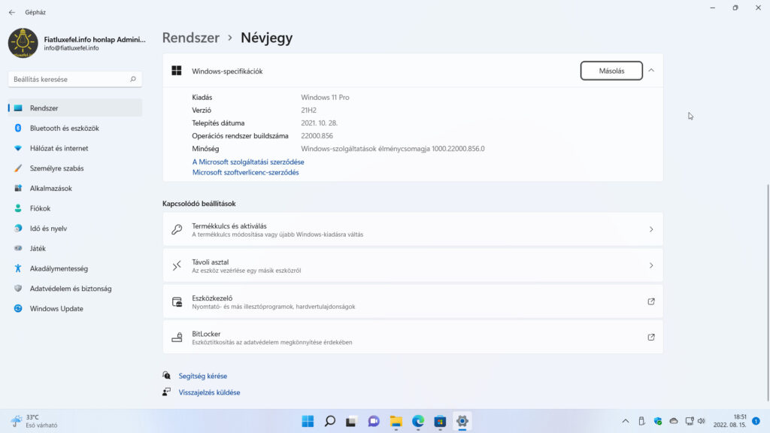Open Hálózat és internet settings
770x433 pixels.
(x=75, y=148)
